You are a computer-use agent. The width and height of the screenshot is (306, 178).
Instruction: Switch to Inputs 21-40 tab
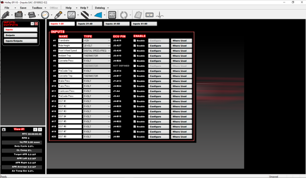(89, 24)
